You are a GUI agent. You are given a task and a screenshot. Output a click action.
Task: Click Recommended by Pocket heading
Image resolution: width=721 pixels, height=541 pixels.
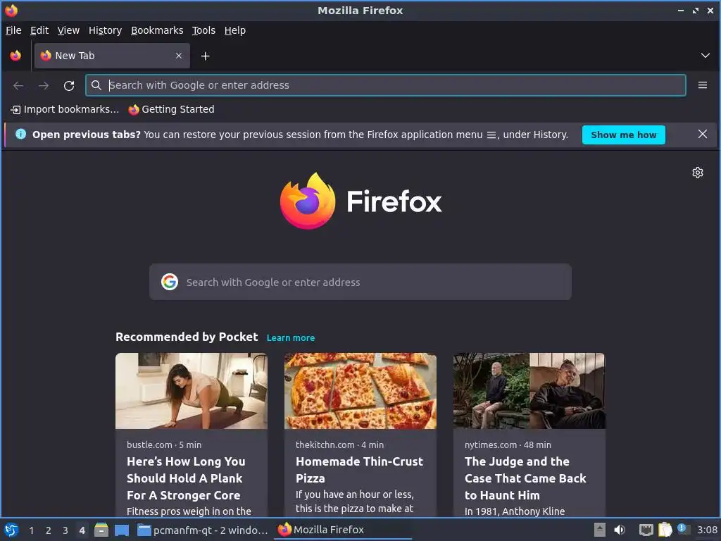(x=187, y=337)
